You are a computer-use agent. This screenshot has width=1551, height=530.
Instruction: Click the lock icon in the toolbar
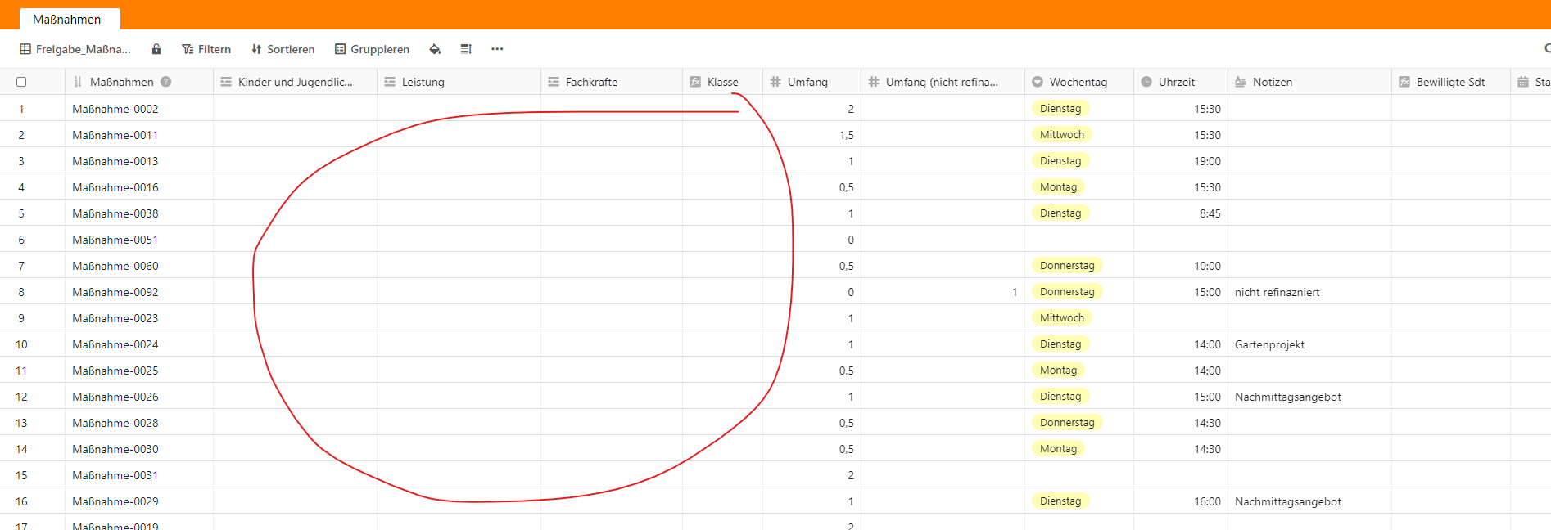156,49
